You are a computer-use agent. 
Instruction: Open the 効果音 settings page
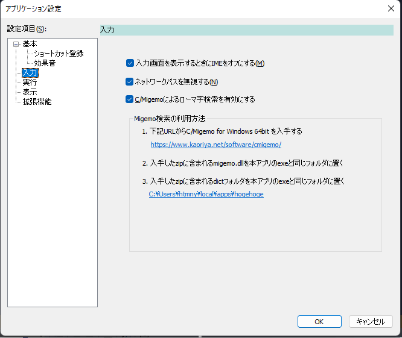pos(45,63)
